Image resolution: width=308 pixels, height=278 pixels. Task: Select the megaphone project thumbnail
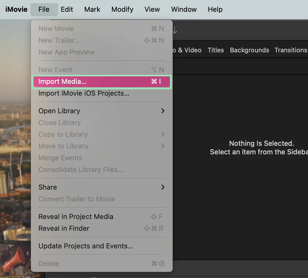(15, 259)
